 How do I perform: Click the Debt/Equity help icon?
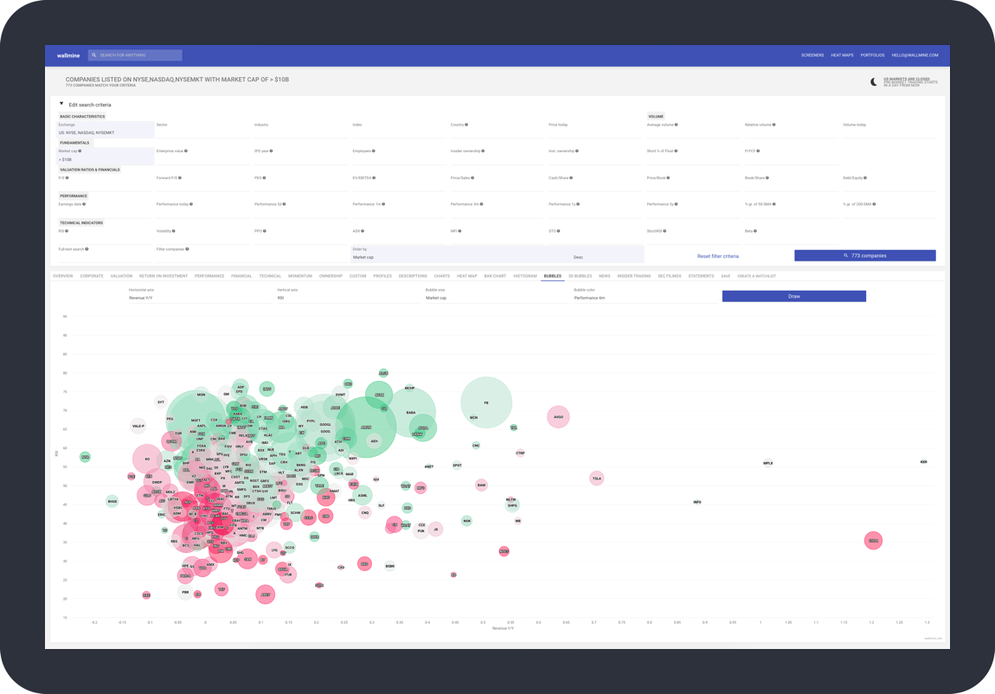coord(865,177)
